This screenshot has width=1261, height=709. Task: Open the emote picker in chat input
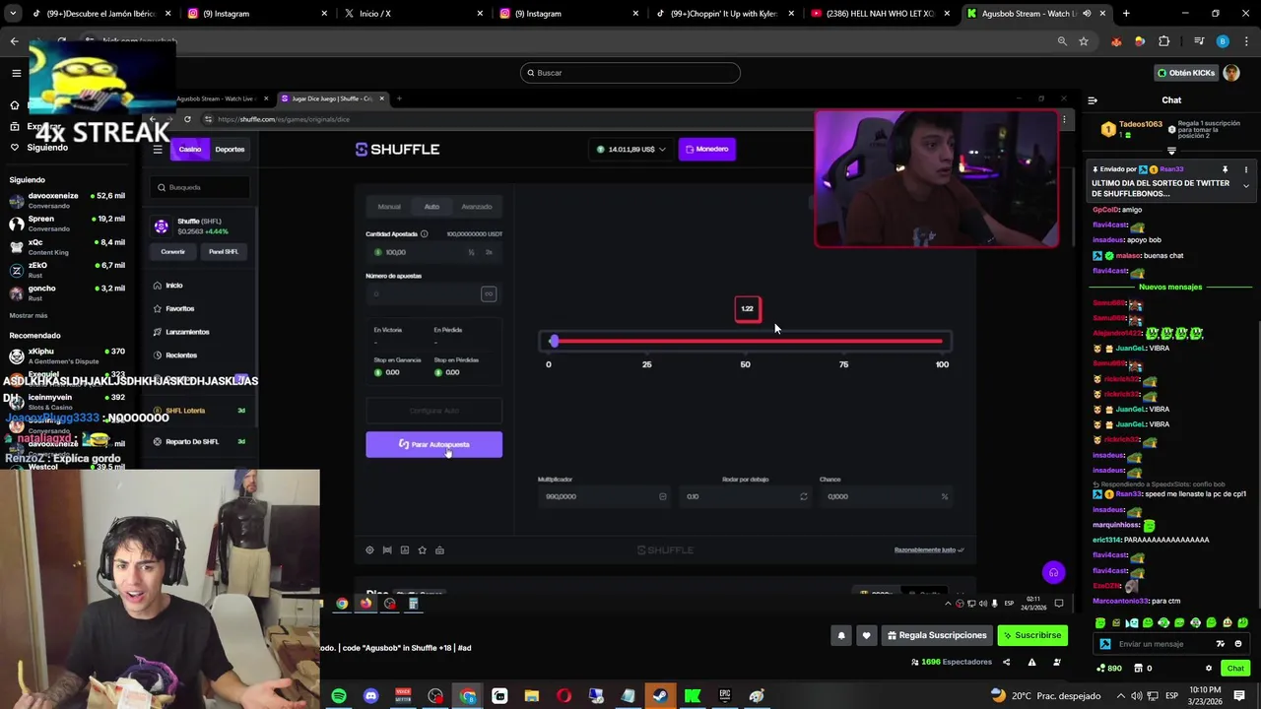1238,644
